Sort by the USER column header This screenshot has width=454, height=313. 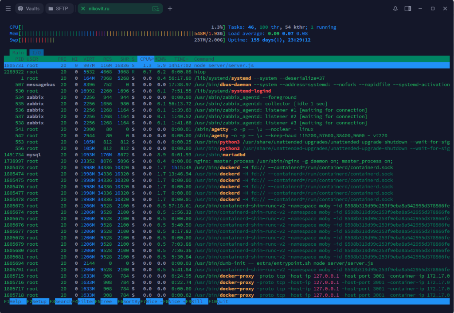coord(32,59)
